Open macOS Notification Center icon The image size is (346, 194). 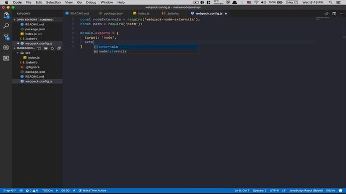click(x=338, y=2)
